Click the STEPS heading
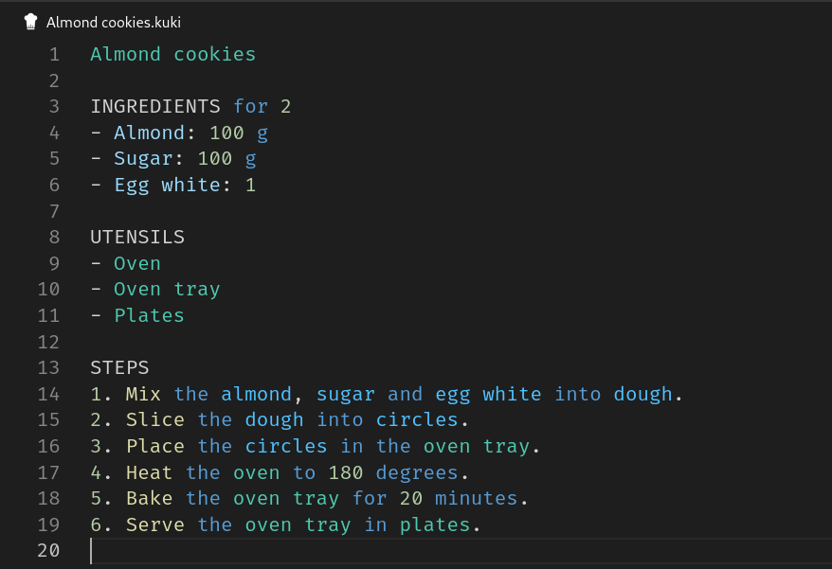Viewport: 832px width, 569px height. 119,367
